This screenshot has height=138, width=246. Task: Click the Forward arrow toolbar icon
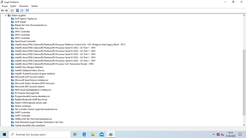(x=7, y=10)
